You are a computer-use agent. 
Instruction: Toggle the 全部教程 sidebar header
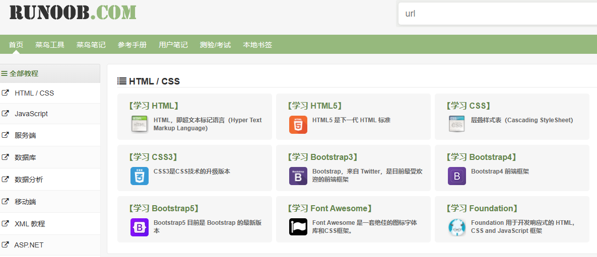[20, 73]
